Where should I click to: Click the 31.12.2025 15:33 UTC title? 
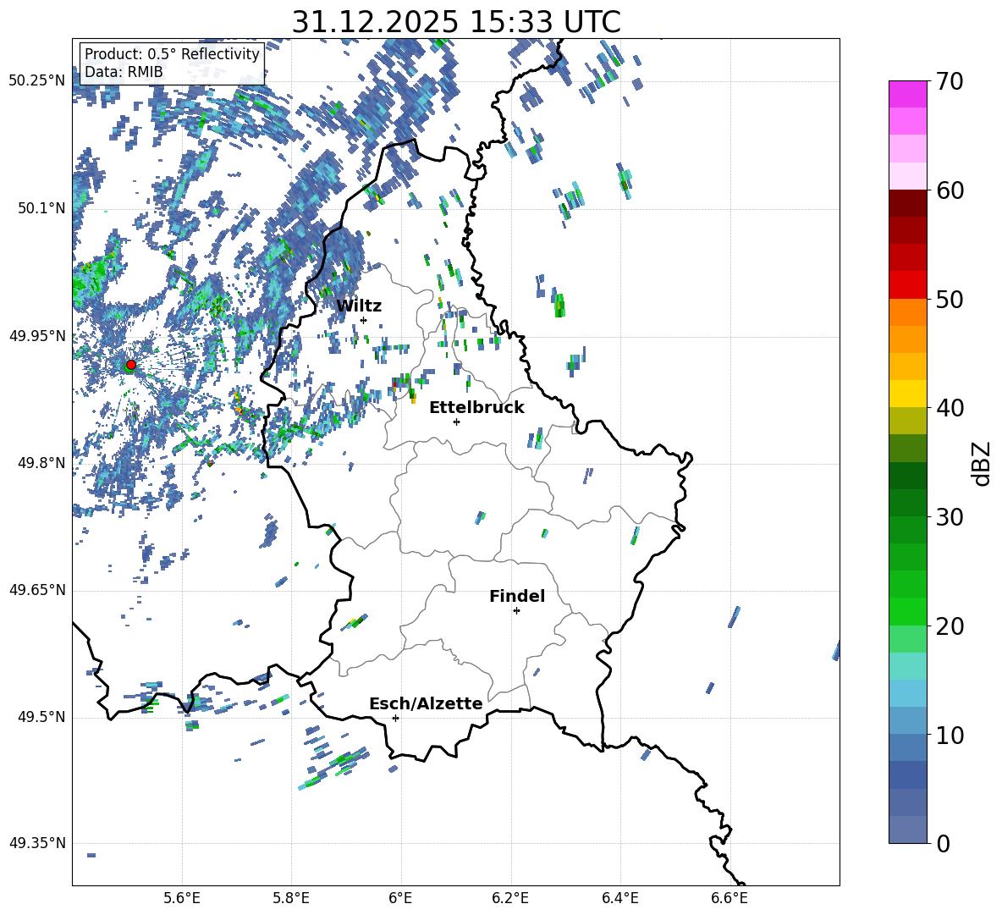pyautogui.click(x=455, y=22)
